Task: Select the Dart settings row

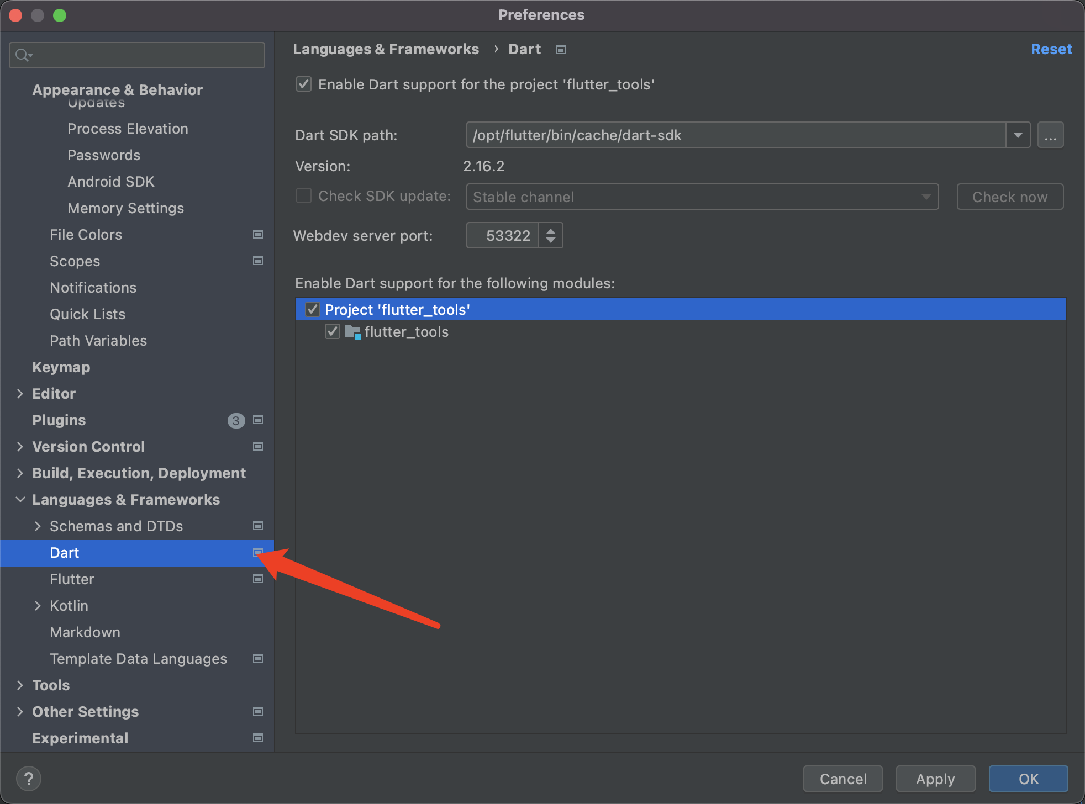Action: [x=137, y=553]
